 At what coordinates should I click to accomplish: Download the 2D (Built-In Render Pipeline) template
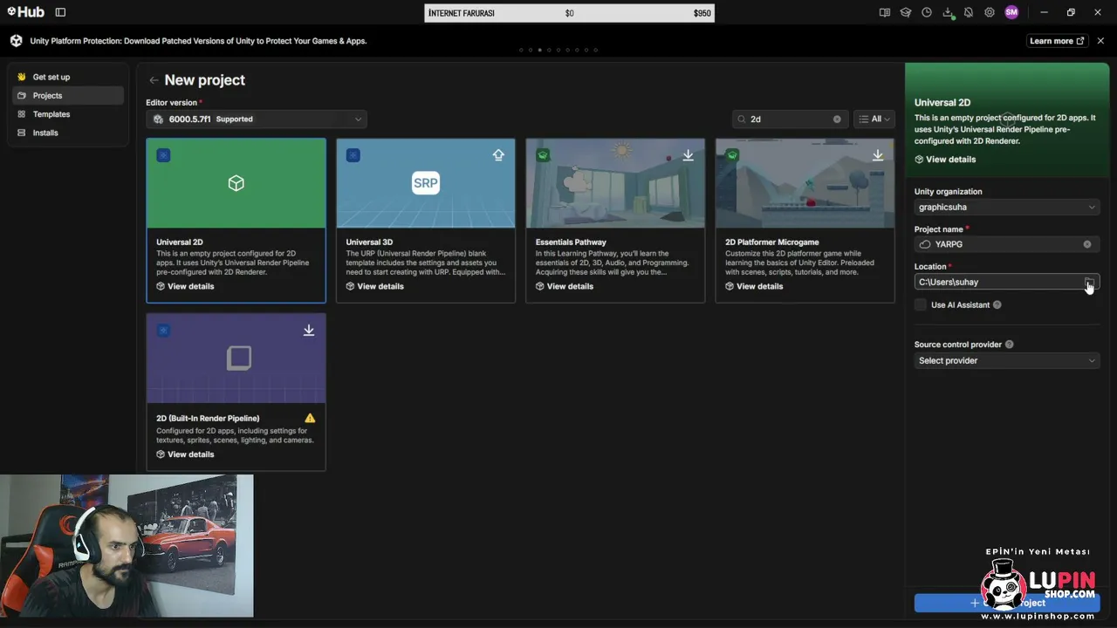pyautogui.click(x=309, y=331)
